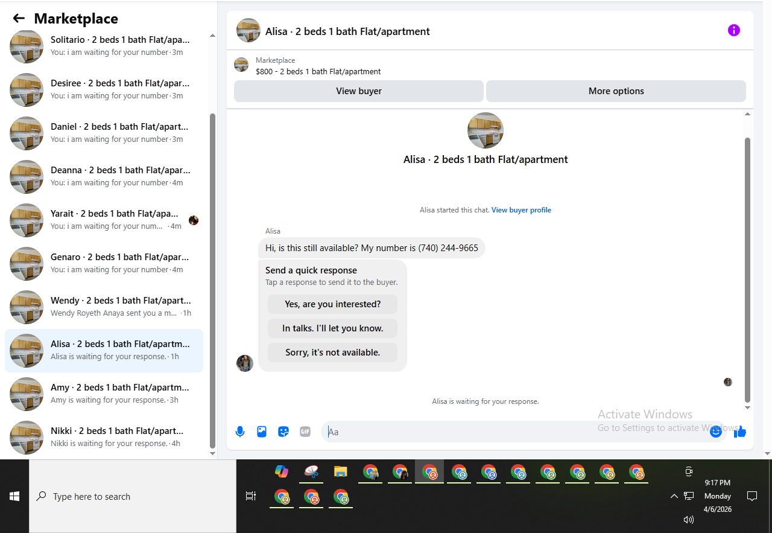
Task: Open Yarait's conversation
Action: coord(104,220)
